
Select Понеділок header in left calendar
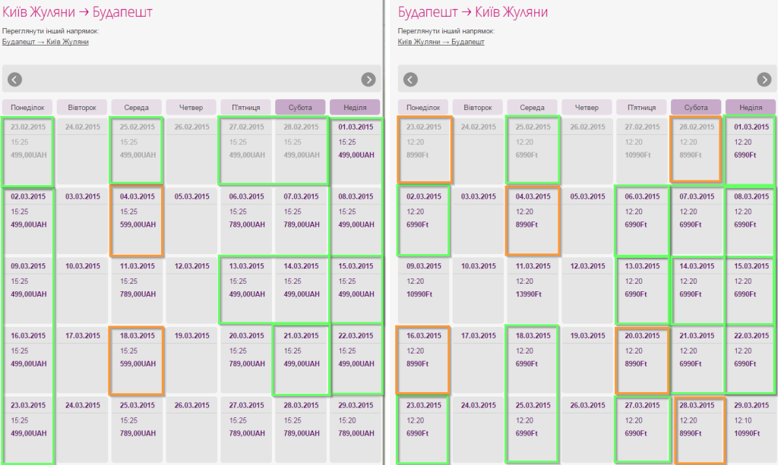pos(28,108)
